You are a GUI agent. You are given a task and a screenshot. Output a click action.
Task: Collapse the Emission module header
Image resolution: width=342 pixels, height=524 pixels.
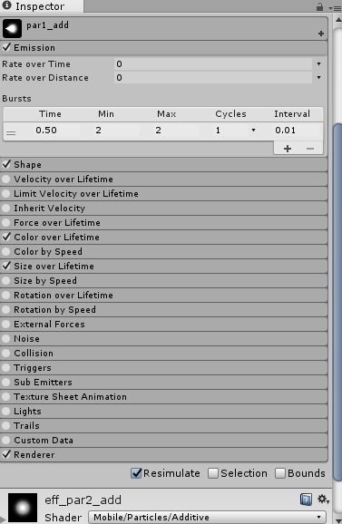(x=164, y=47)
